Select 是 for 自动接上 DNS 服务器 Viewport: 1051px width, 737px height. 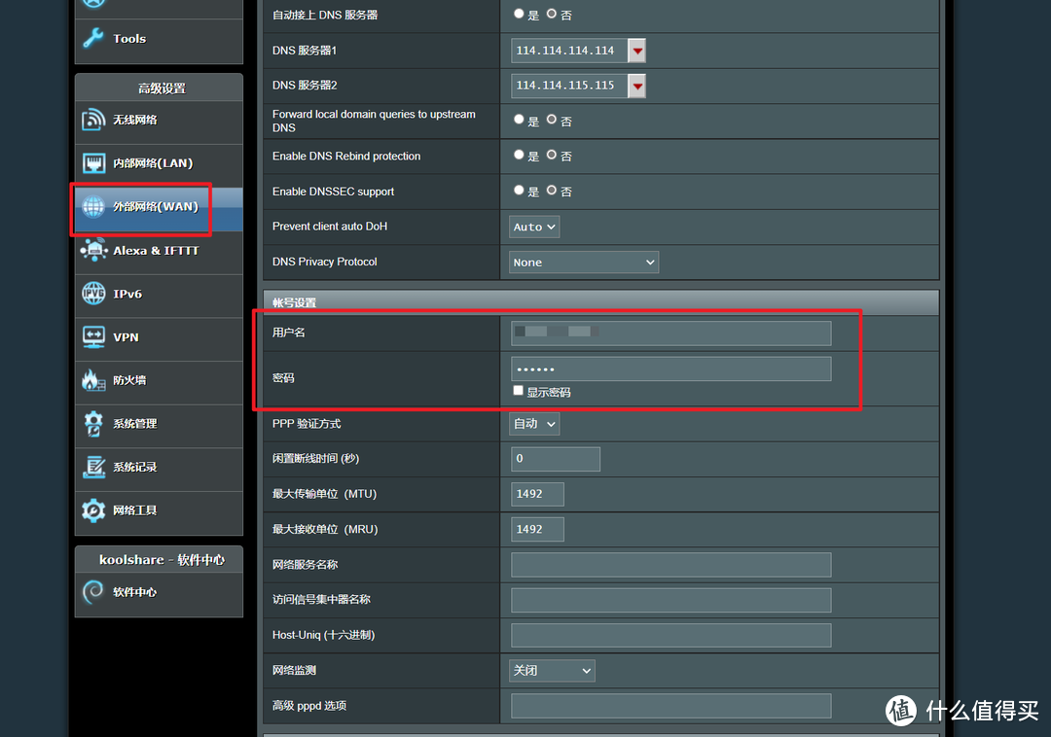(519, 14)
